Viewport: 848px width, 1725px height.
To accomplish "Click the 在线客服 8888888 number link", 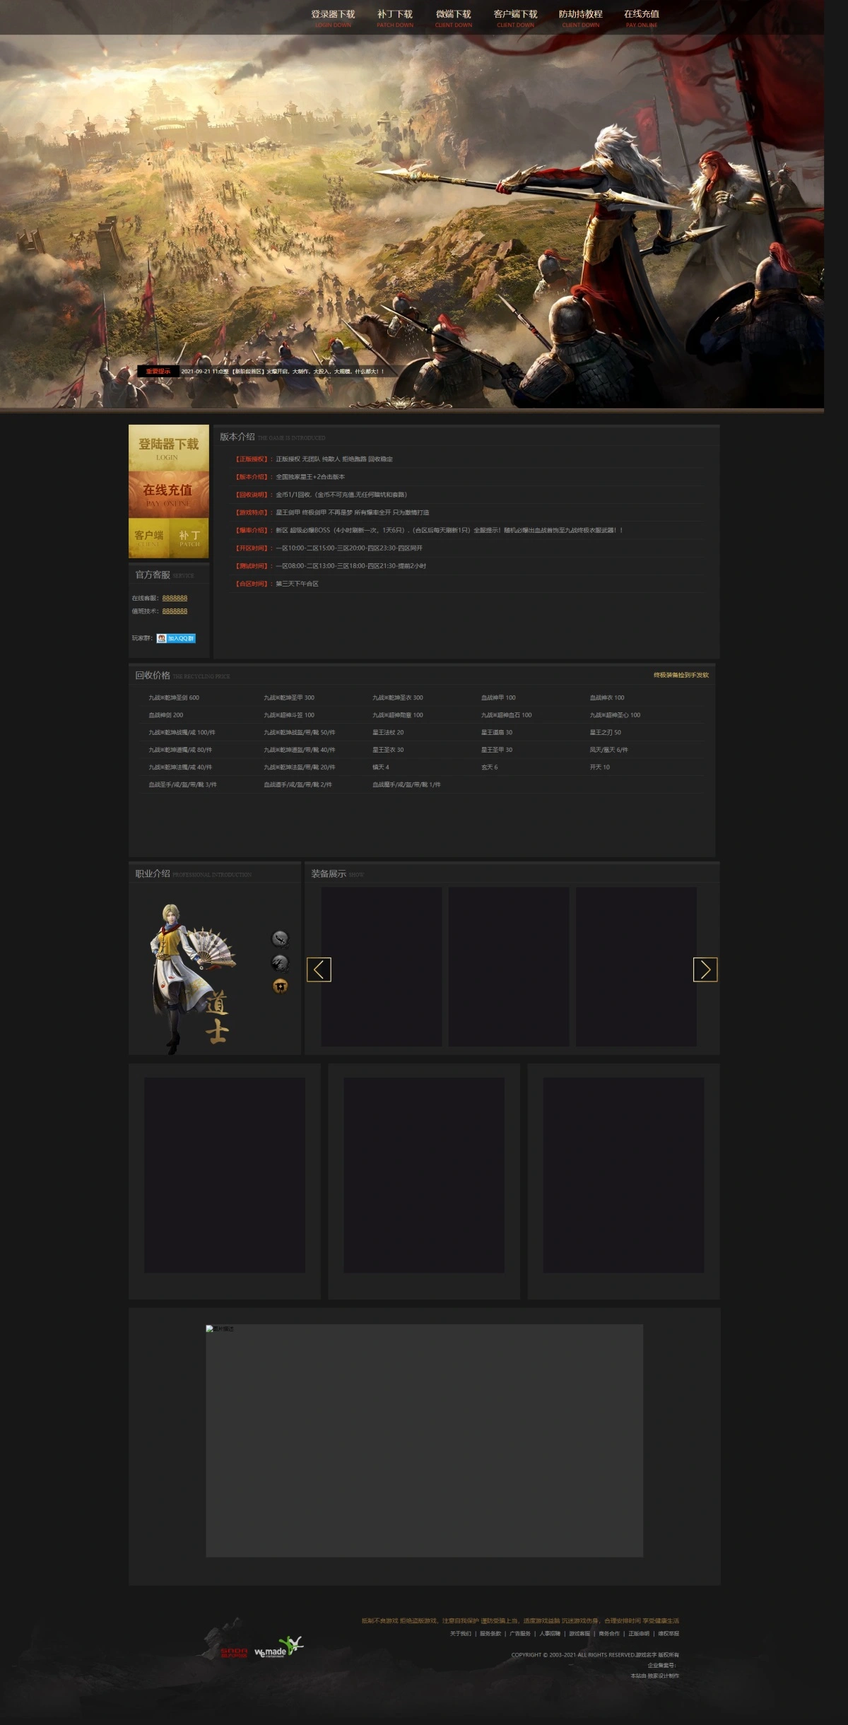I will pyautogui.click(x=175, y=598).
